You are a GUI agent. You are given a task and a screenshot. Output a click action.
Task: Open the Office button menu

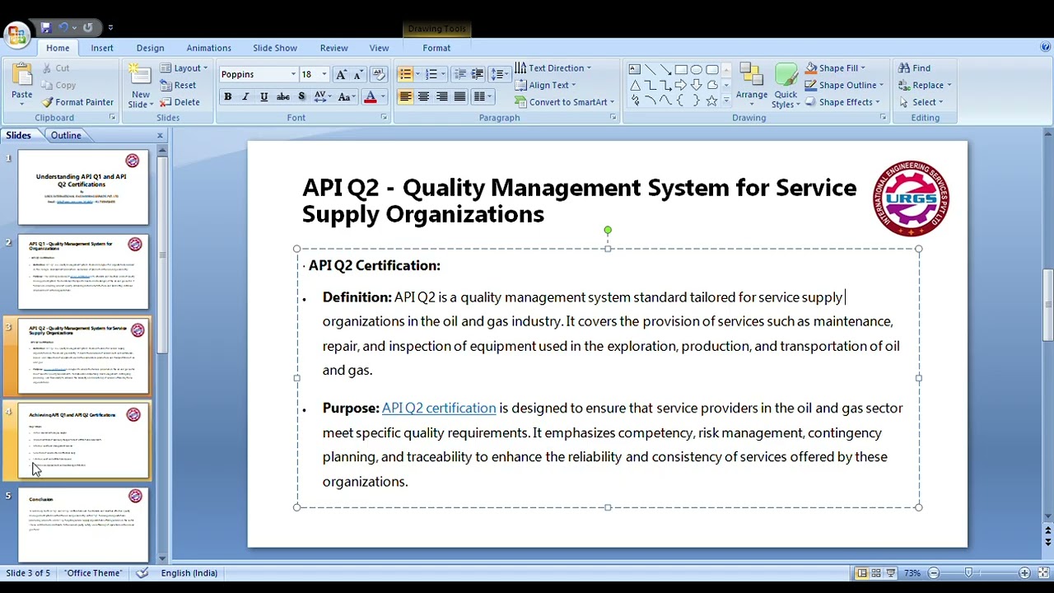coord(16,35)
